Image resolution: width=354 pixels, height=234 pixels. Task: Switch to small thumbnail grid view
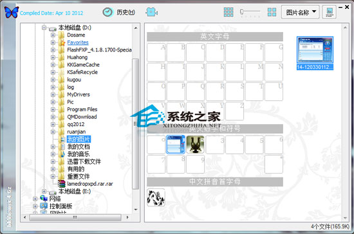tap(228, 12)
